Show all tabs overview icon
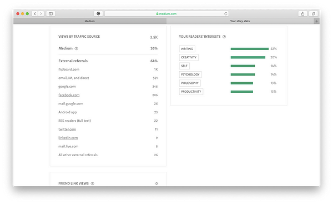 (313, 13)
